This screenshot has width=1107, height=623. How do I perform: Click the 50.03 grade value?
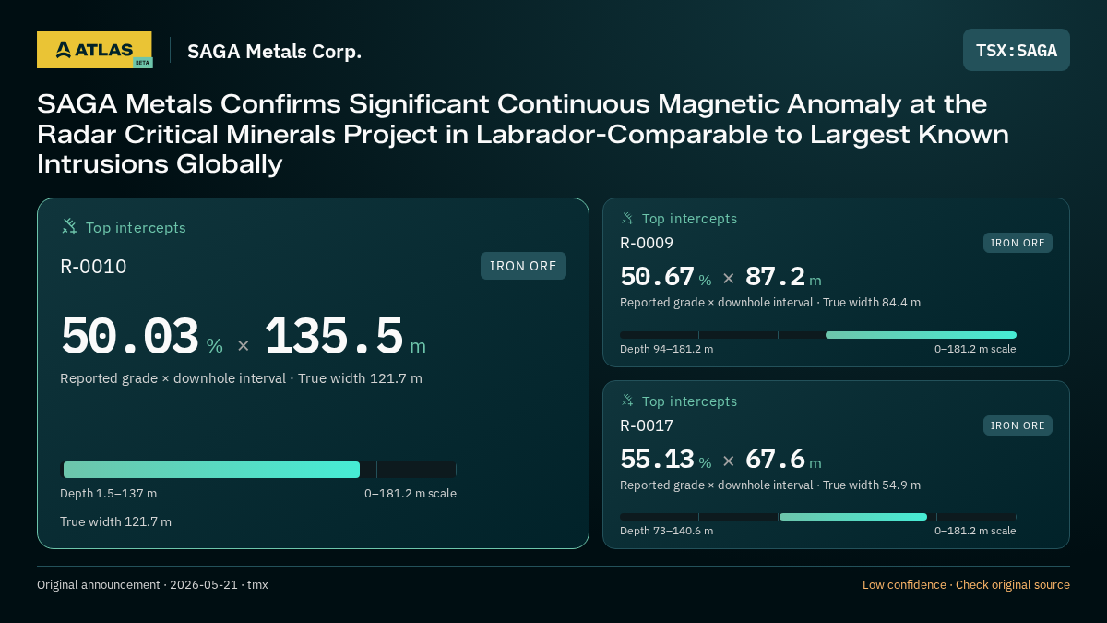pyautogui.click(x=130, y=337)
